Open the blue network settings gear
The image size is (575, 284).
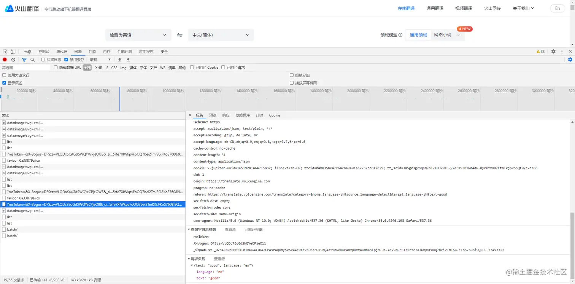click(570, 60)
